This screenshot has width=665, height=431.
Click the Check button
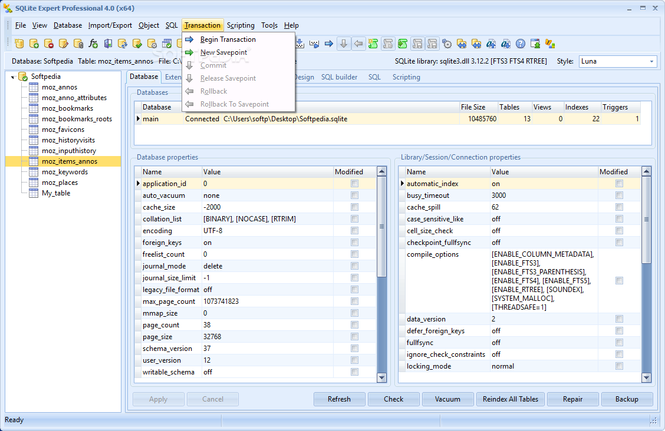click(394, 399)
